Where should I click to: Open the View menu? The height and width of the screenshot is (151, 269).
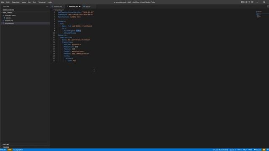(x=24, y=2)
